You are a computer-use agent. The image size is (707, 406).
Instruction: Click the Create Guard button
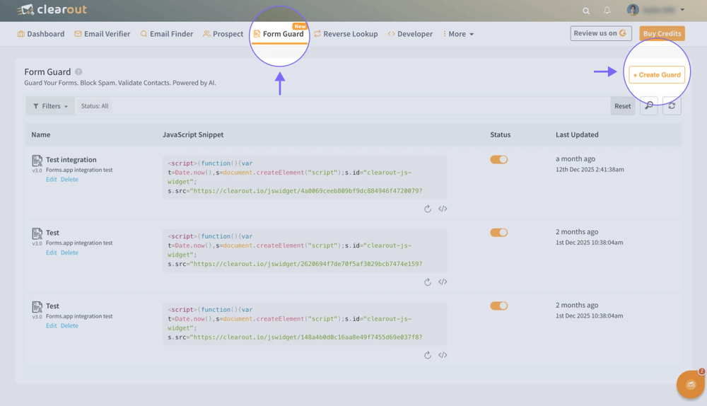point(657,74)
